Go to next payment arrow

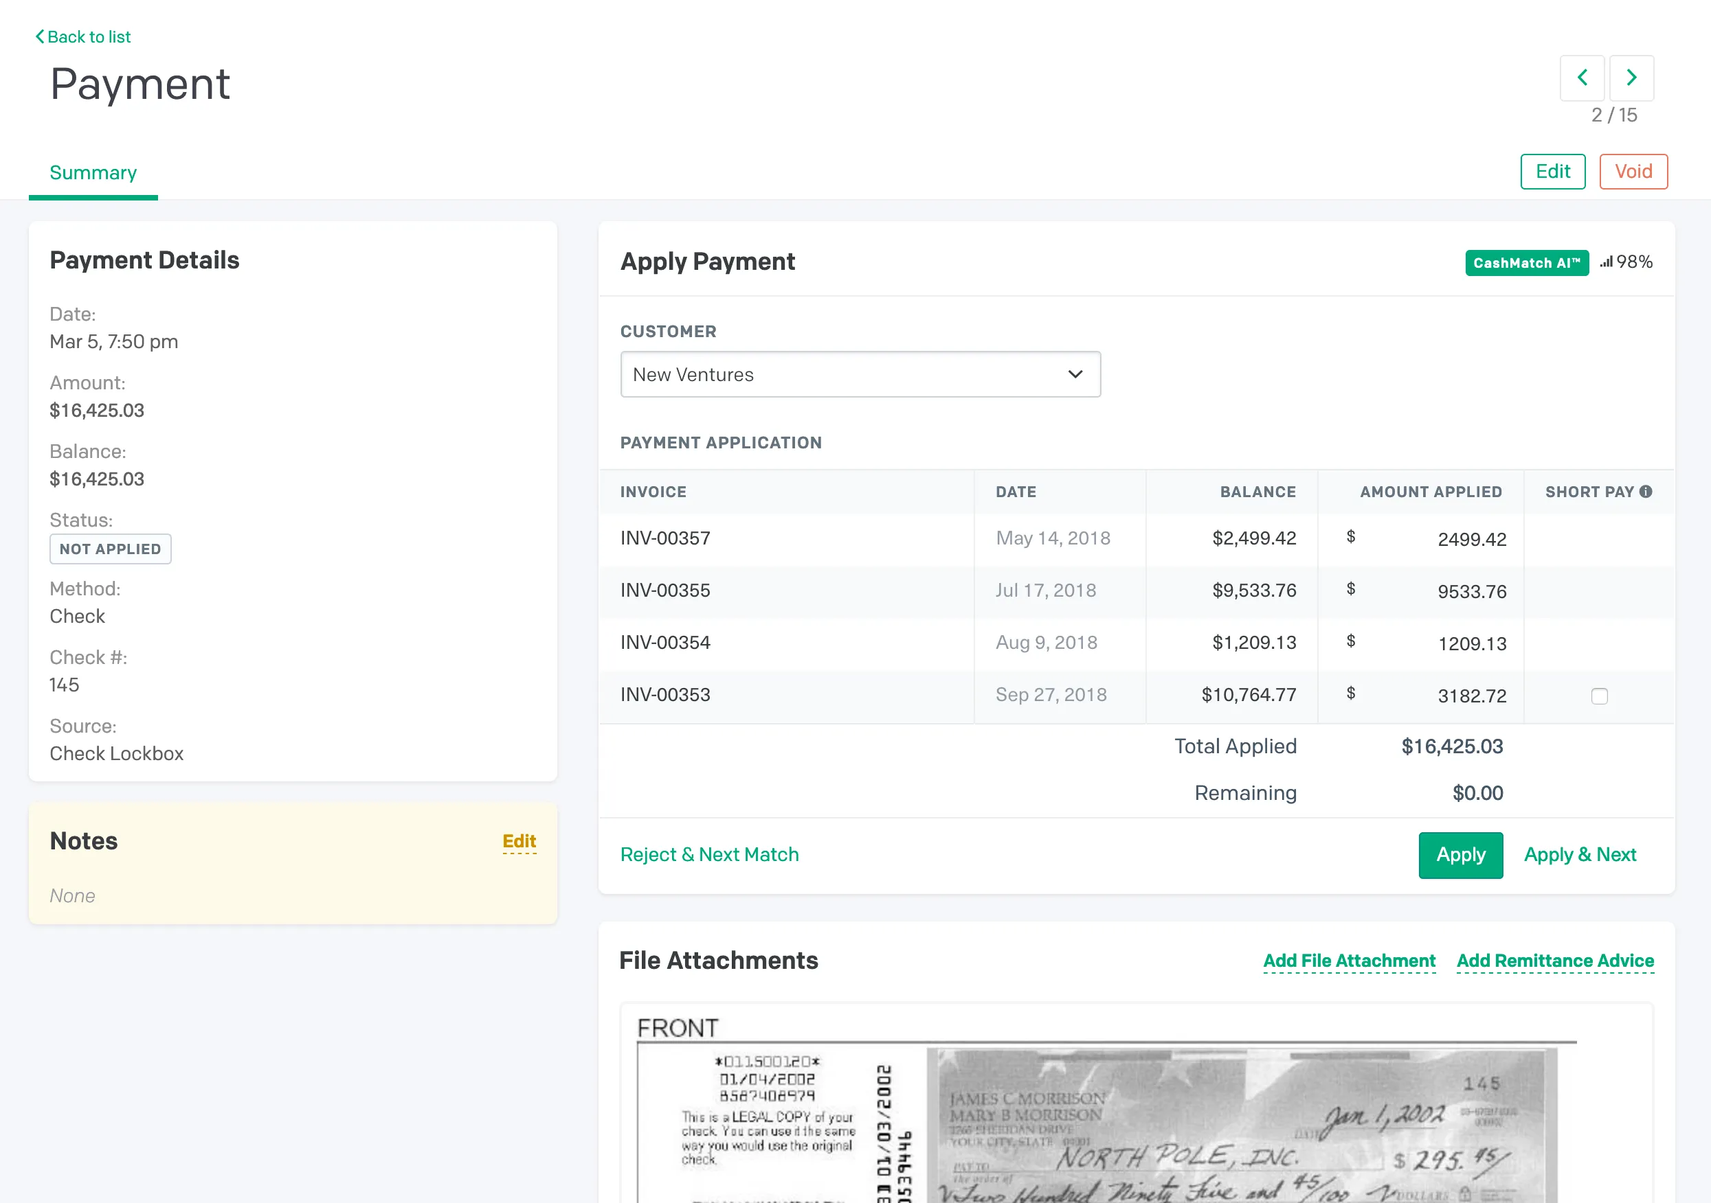pos(1631,78)
